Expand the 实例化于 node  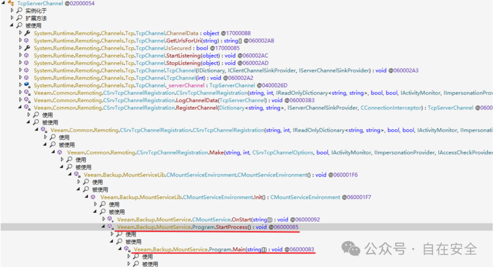click(12, 11)
